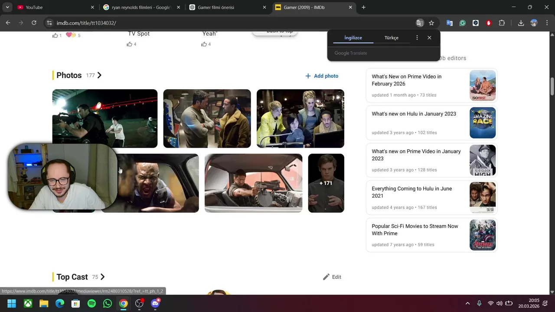This screenshot has height=312, width=555.
Task: Switch to Gamer filmi önerisi tab
Action: (228, 7)
